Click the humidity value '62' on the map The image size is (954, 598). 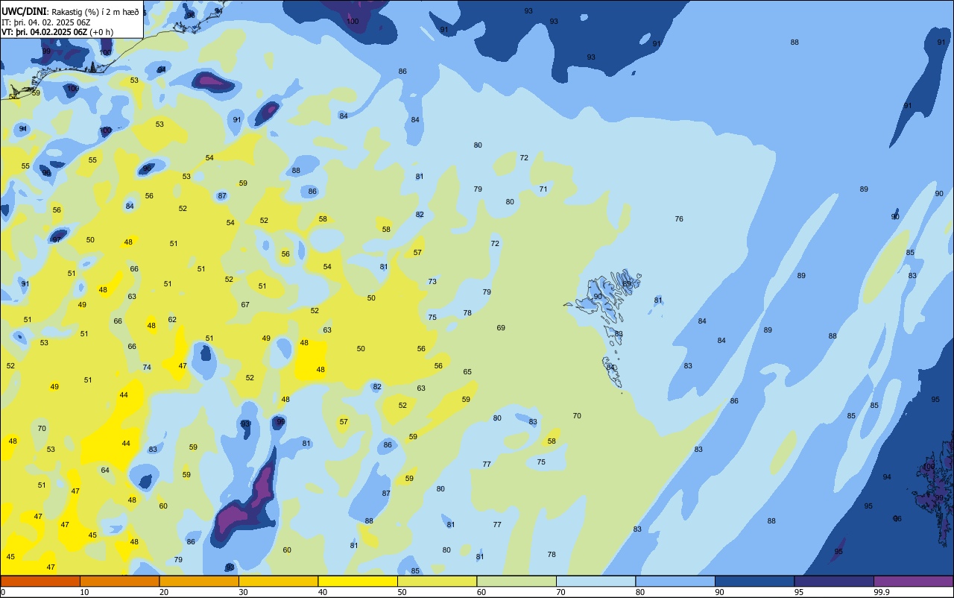[x=172, y=320]
